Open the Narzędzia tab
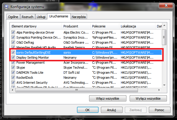Screen dimensions: 177x120 79,17
